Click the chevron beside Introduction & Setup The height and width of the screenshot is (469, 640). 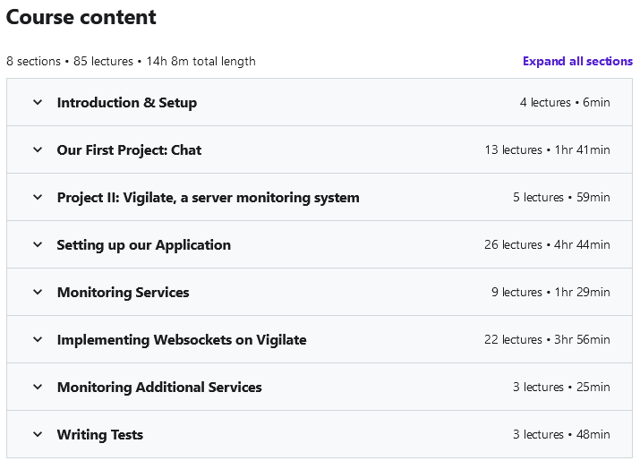(38, 103)
